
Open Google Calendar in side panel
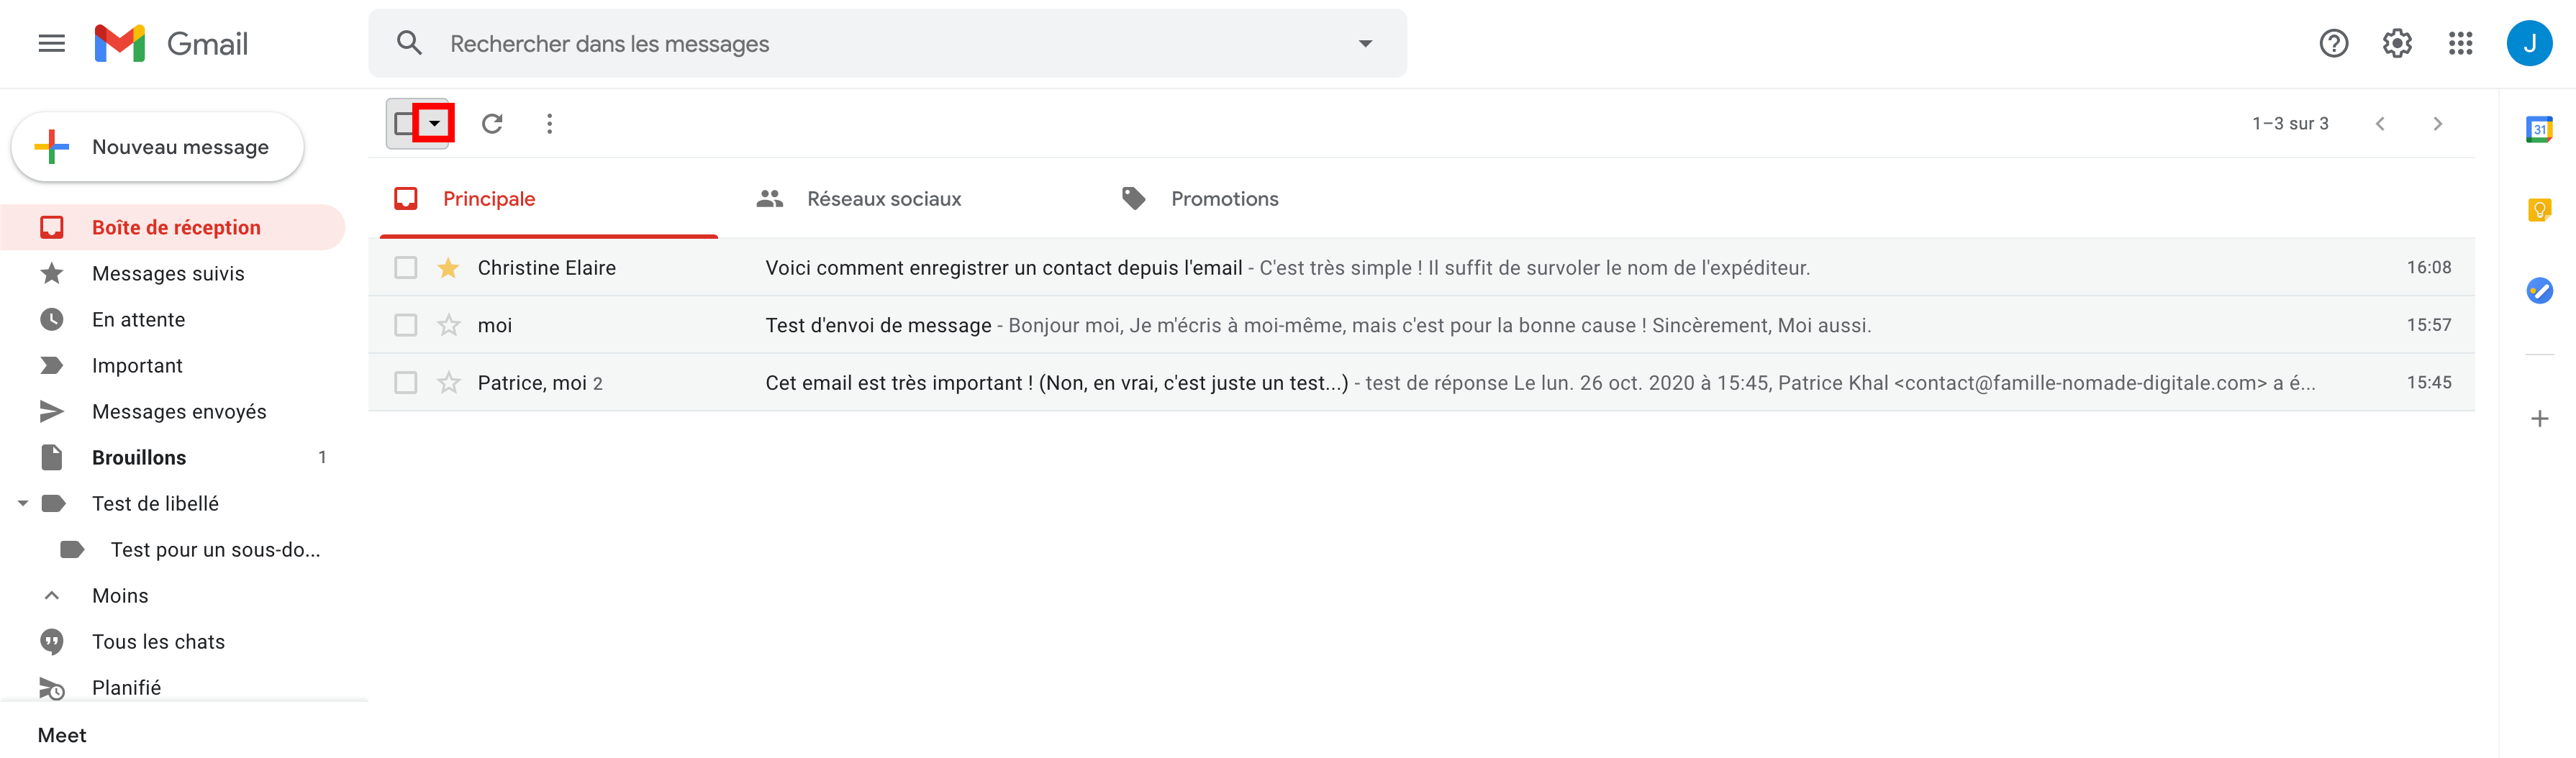point(2539,129)
